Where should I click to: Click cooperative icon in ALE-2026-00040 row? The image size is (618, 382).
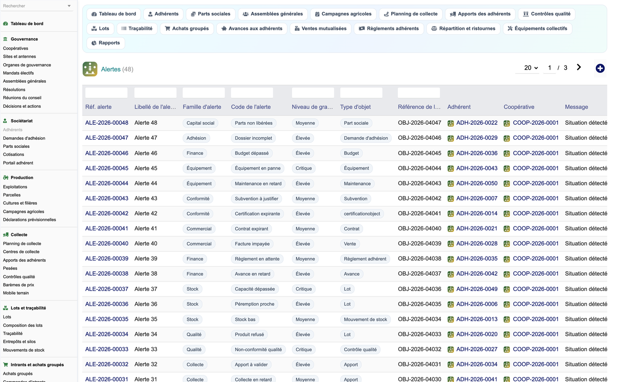(507, 244)
